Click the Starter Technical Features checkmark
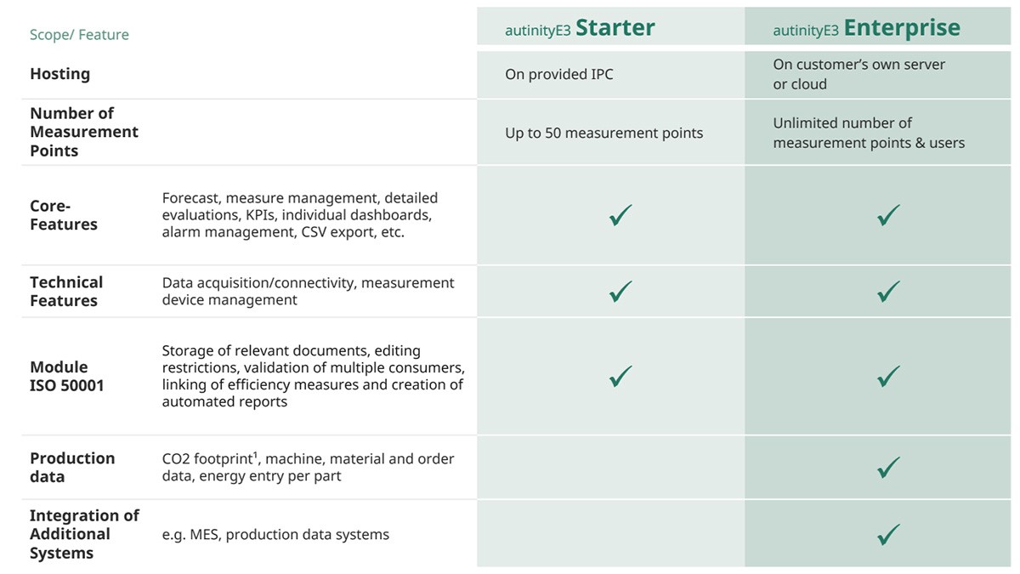The image size is (1020, 574). point(620,292)
